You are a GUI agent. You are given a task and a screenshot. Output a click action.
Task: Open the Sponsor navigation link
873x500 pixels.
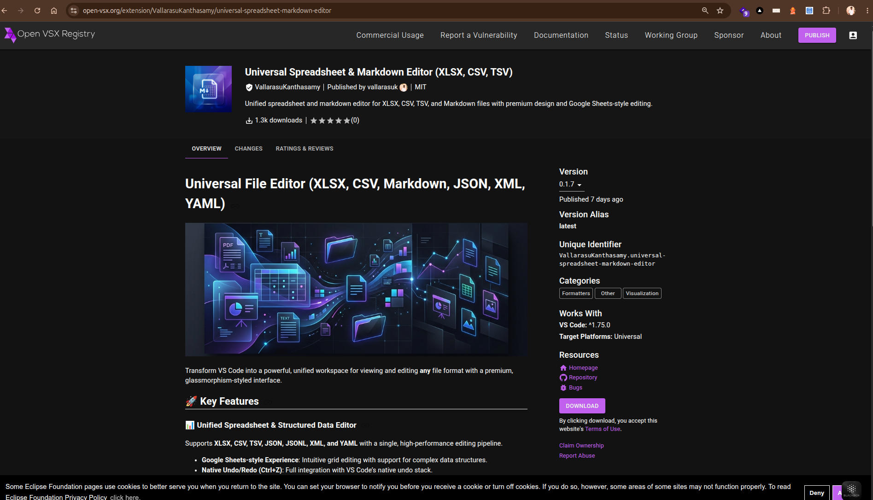pos(729,35)
